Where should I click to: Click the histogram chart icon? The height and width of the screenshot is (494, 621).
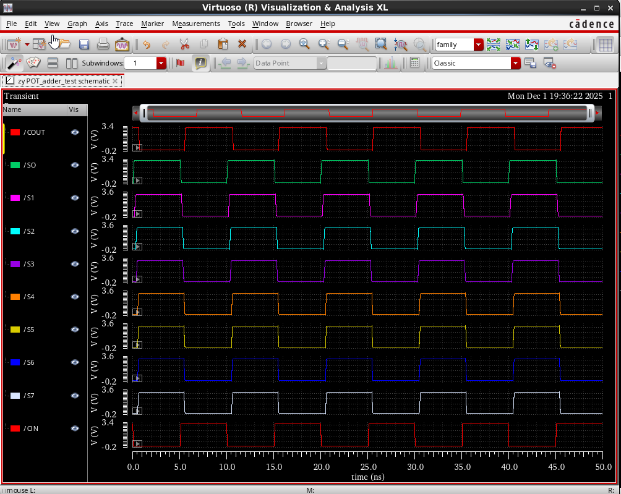point(390,63)
